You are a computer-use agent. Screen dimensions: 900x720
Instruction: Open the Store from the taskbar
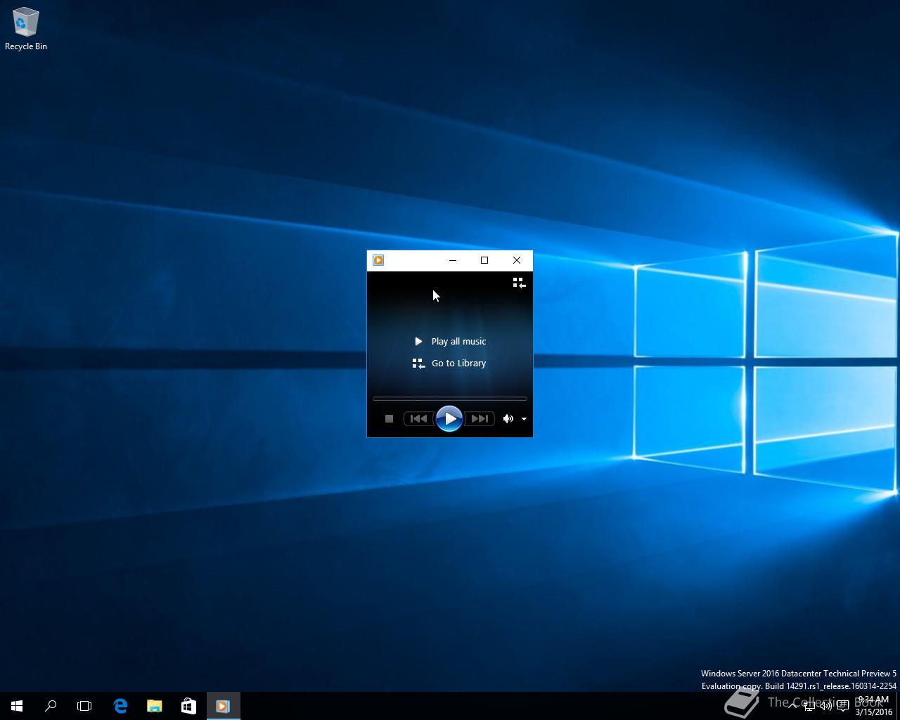pos(188,706)
